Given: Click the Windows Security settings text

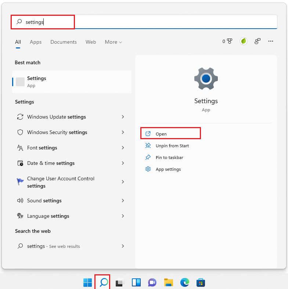Looking at the screenshot, I should (57, 132).
